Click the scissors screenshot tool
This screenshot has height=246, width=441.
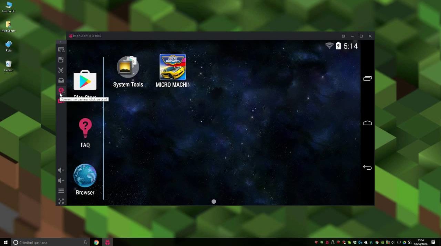(61, 70)
